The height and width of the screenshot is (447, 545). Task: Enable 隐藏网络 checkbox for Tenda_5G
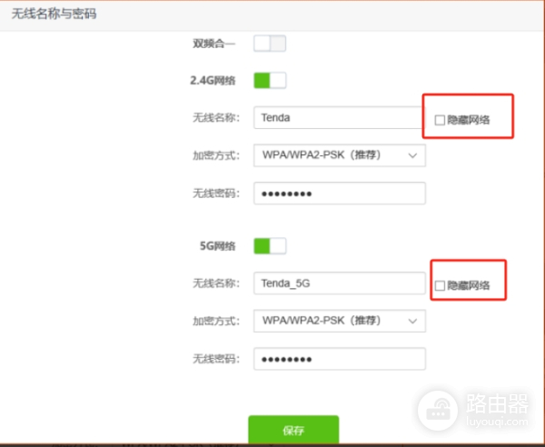click(441, 286)
